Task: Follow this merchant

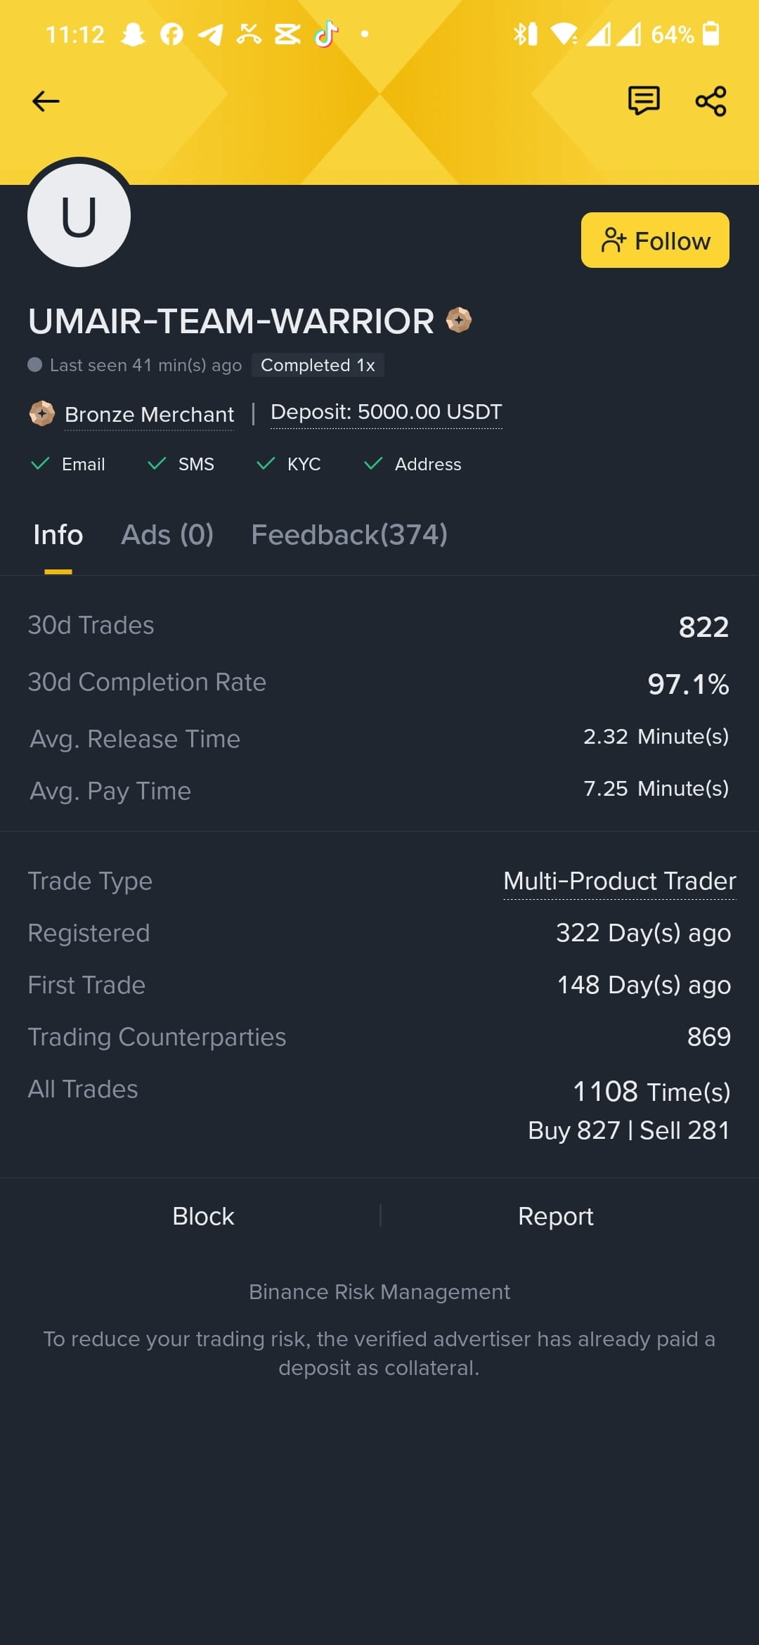Action: coord(655,240)
